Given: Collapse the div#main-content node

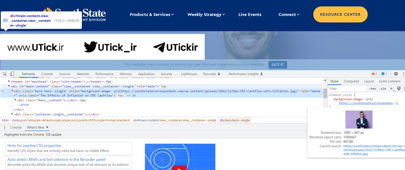Looking at the screenshot, I should tap(9, 87).
